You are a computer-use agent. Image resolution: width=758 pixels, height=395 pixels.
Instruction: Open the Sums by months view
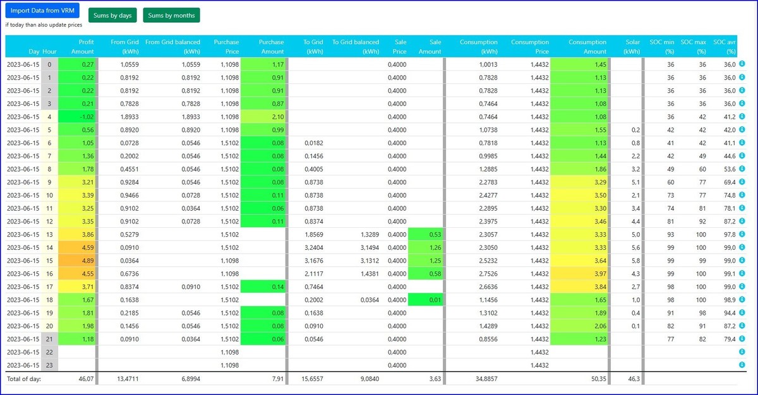171,15
